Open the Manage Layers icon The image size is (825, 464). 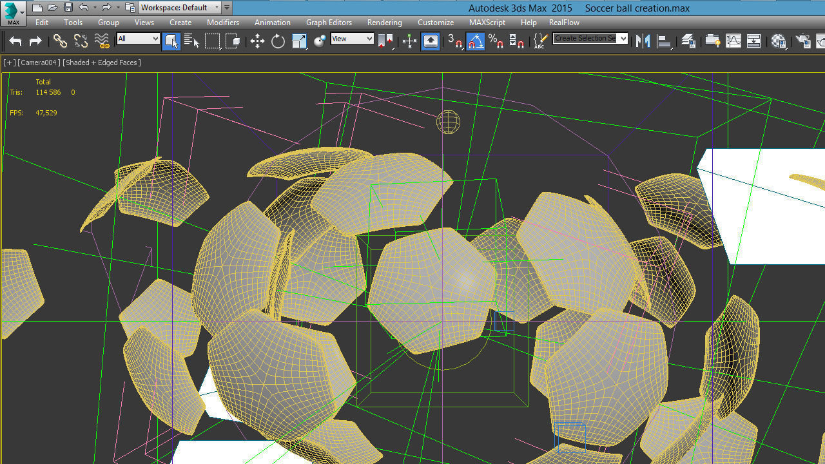(688, 41)
